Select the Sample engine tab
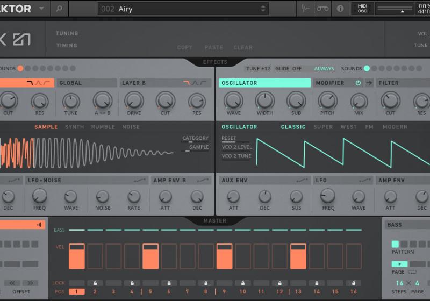 click(46, 127)
